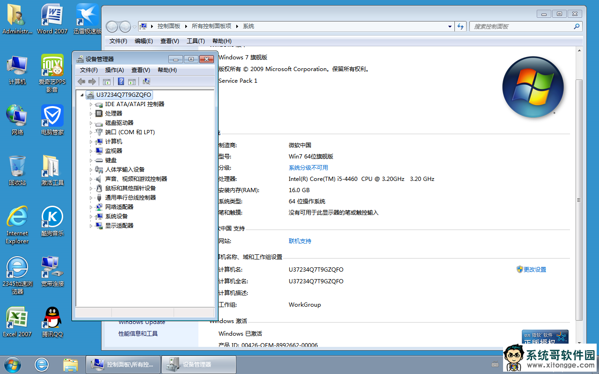Image resolution: width=599 pixels, height=374 pixels.
Task: Click the Intel(R) Core(TM) i5-4460 processor text
Action: [x=361, y=179]
